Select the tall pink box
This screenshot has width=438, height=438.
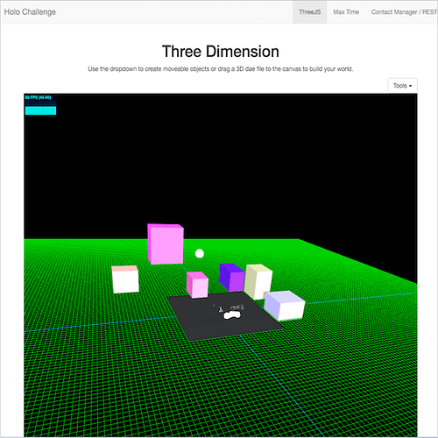coord(166,244)
